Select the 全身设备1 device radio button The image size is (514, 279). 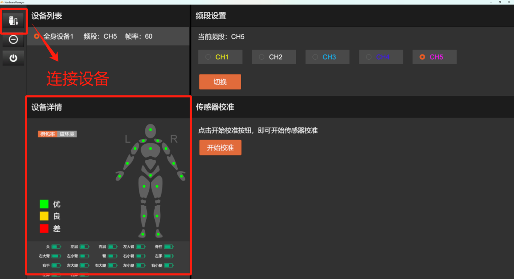[37, 37]
